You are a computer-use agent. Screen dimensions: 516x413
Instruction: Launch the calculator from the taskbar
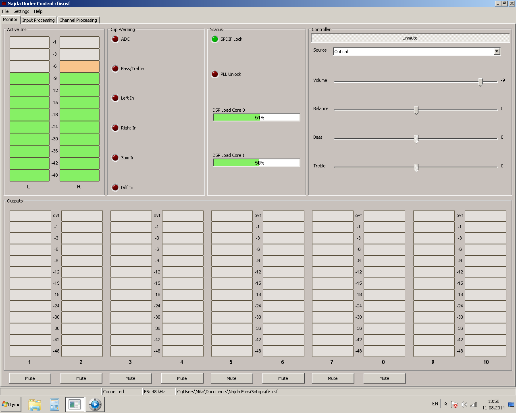54,405
